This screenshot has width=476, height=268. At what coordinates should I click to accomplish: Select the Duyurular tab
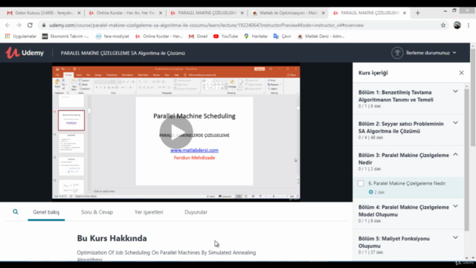(196, 212)
